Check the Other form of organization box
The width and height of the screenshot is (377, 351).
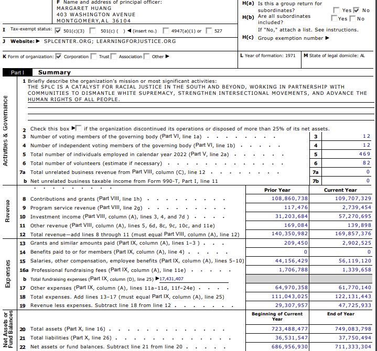pos(146,56)
